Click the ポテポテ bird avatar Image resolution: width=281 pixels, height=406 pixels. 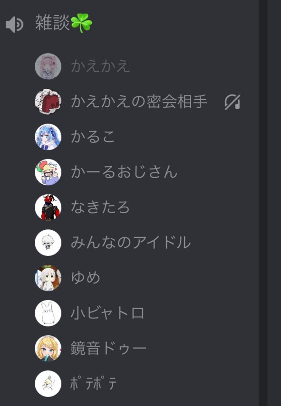(48, 384)
